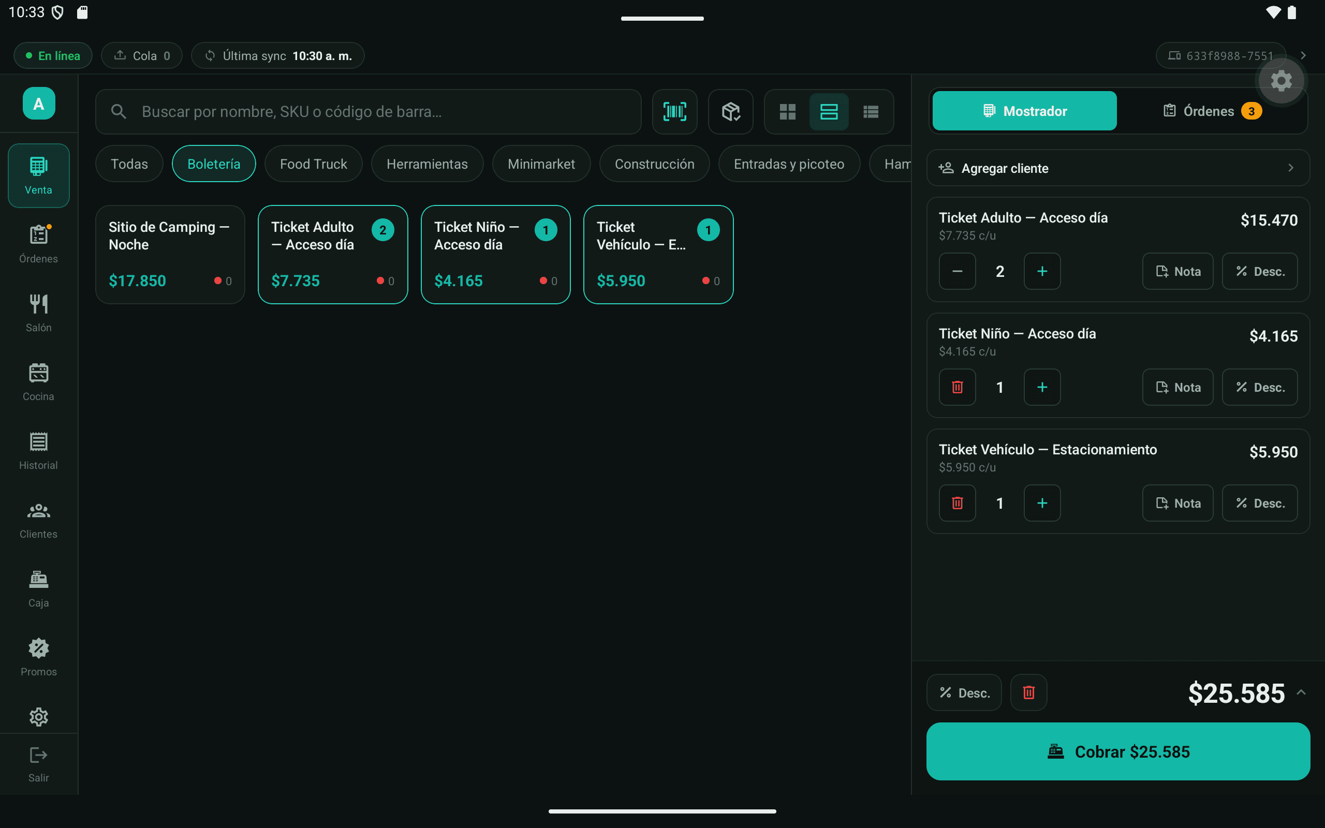Increase Ticket Niño quantity
The image size is (1325, 828).
click(1042, 387)
